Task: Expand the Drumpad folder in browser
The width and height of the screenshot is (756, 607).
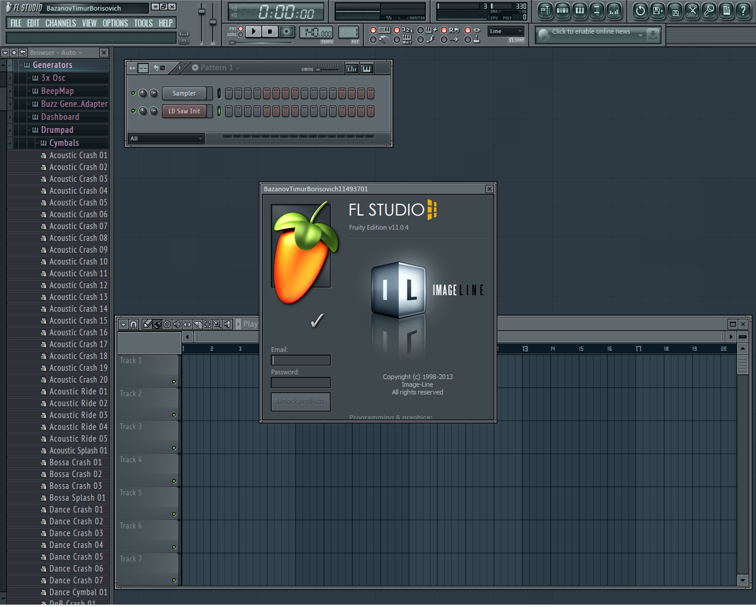Action: pos(10,130)
